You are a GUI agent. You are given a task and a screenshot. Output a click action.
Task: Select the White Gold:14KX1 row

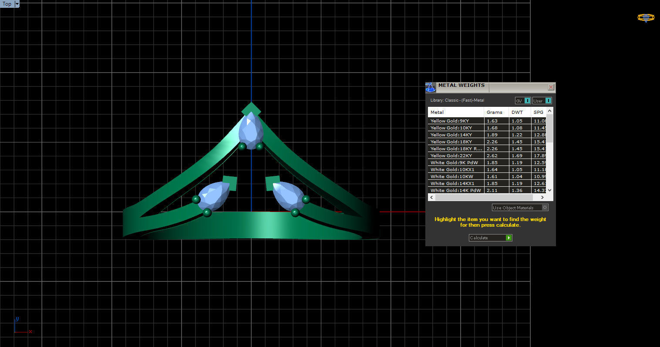click(487, 183)
